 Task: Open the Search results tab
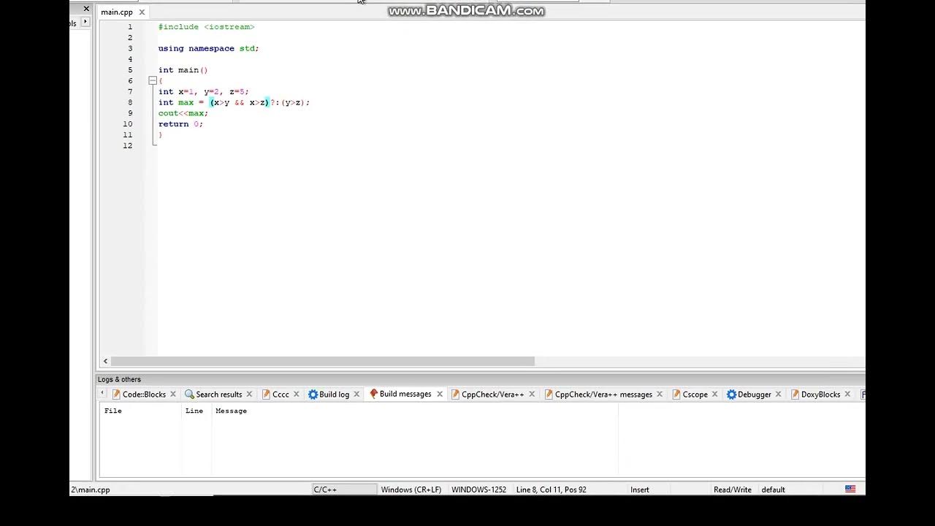coord(218,394)
